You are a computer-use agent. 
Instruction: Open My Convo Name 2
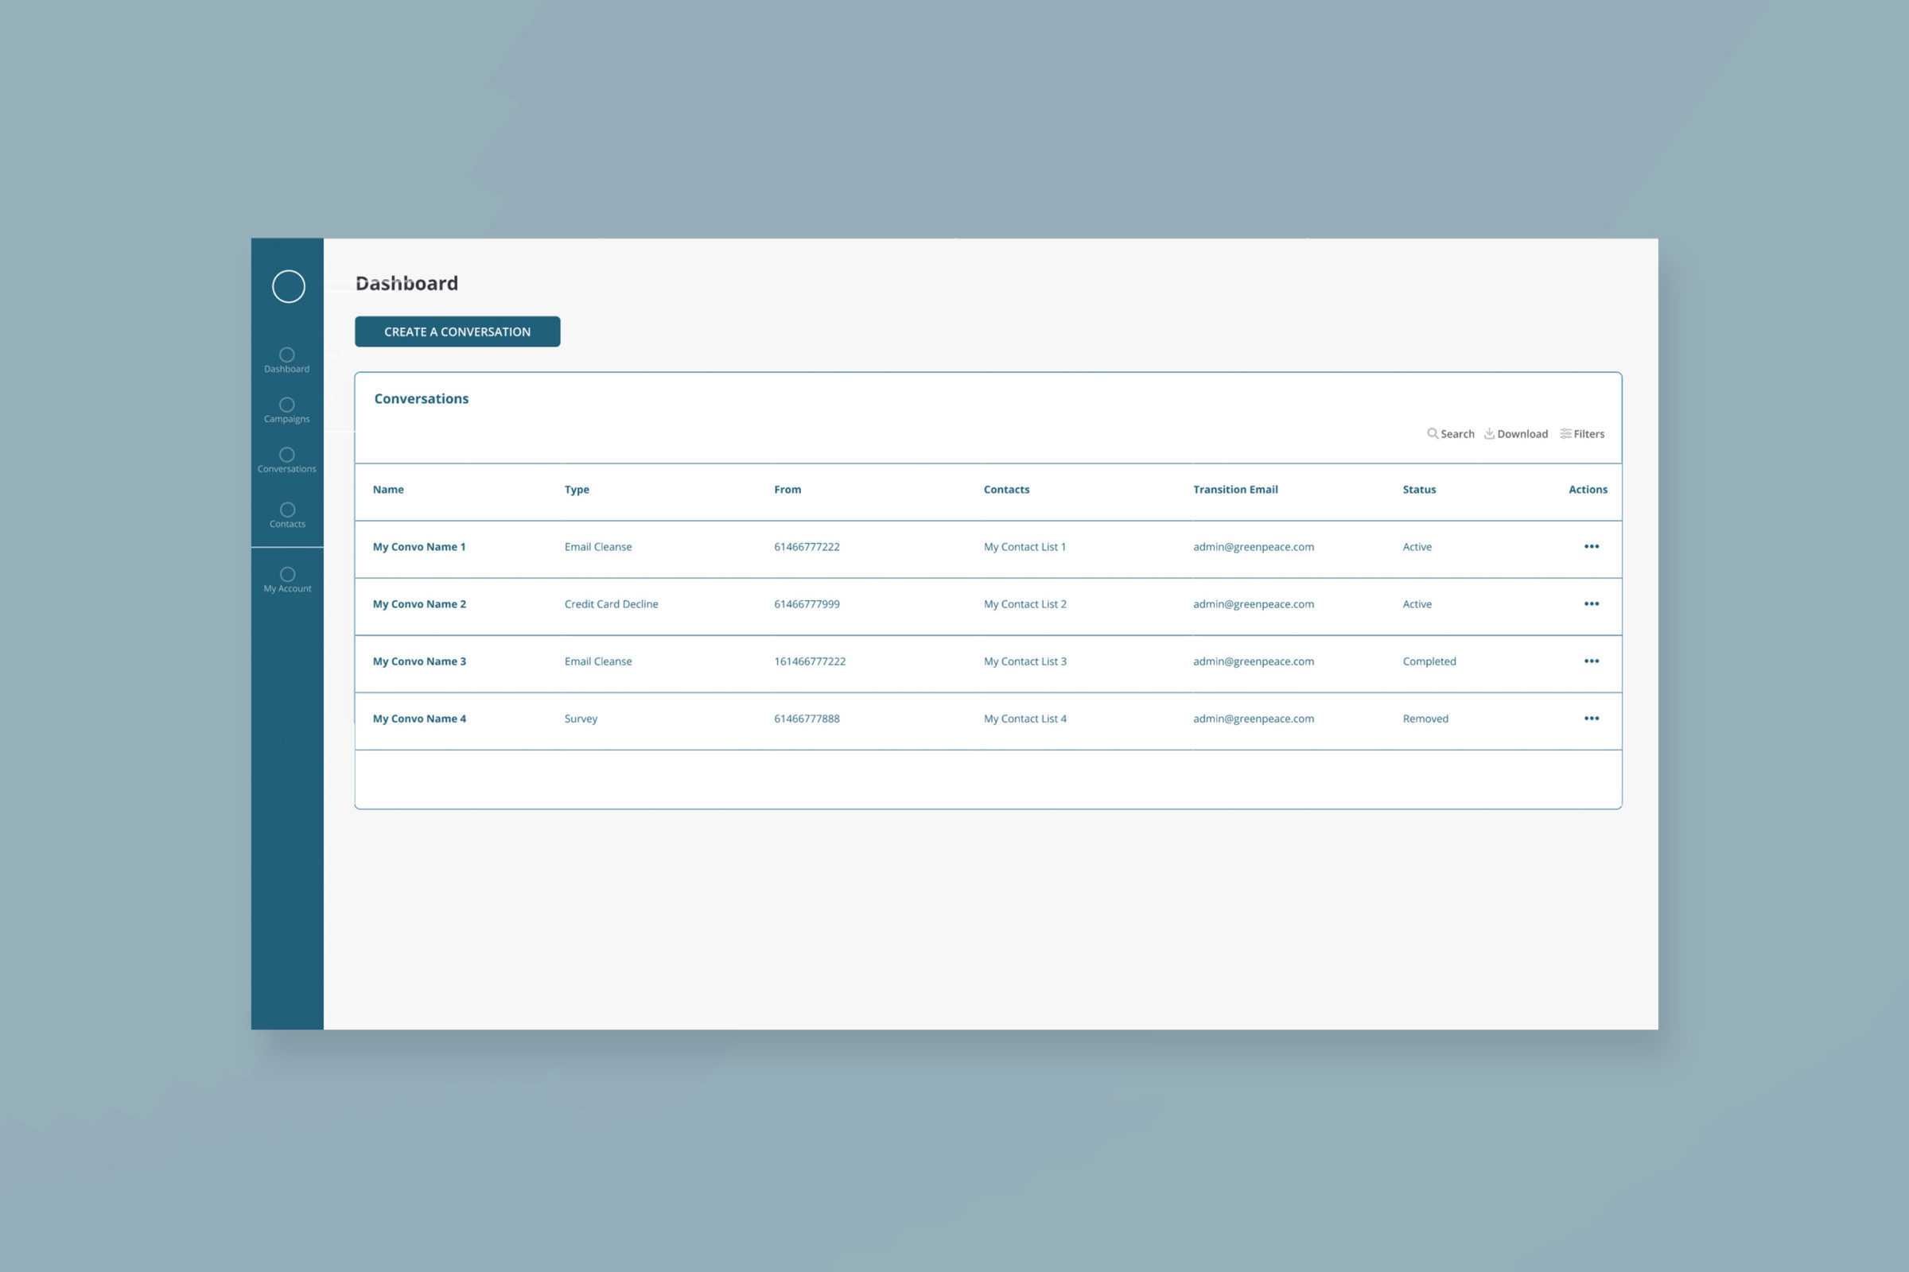[419, 604]
